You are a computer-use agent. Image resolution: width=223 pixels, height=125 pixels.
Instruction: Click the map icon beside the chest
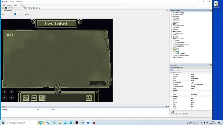[x=43, y=98]
